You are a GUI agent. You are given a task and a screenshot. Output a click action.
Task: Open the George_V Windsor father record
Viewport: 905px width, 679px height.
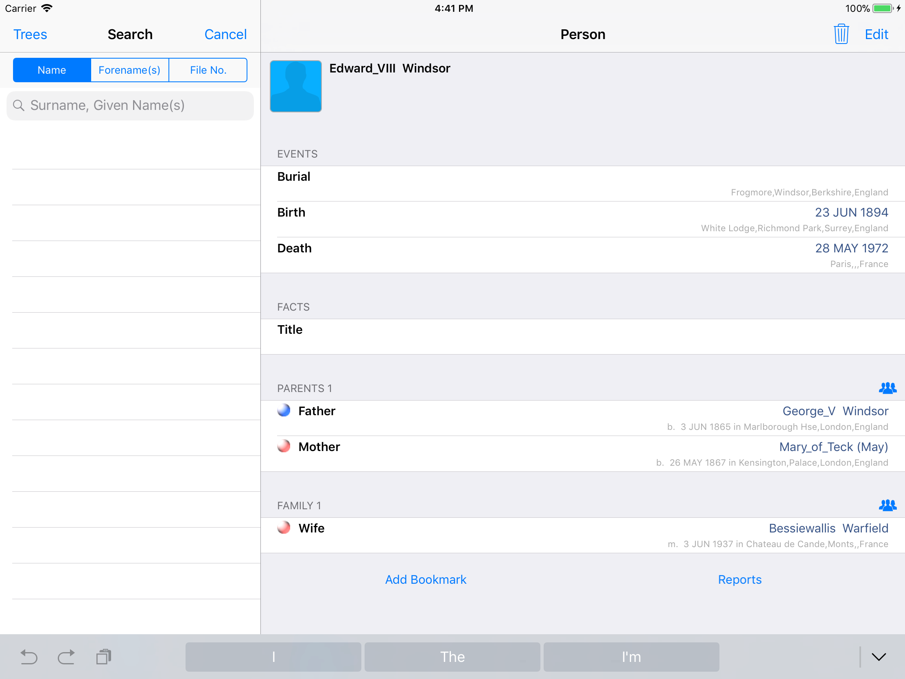[835, 411]
